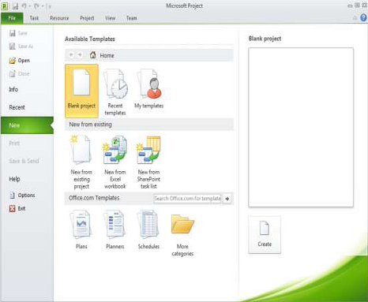368x302 pixels.
Task: Switch to the Team ribbon tab
Action: click(132, 18)
